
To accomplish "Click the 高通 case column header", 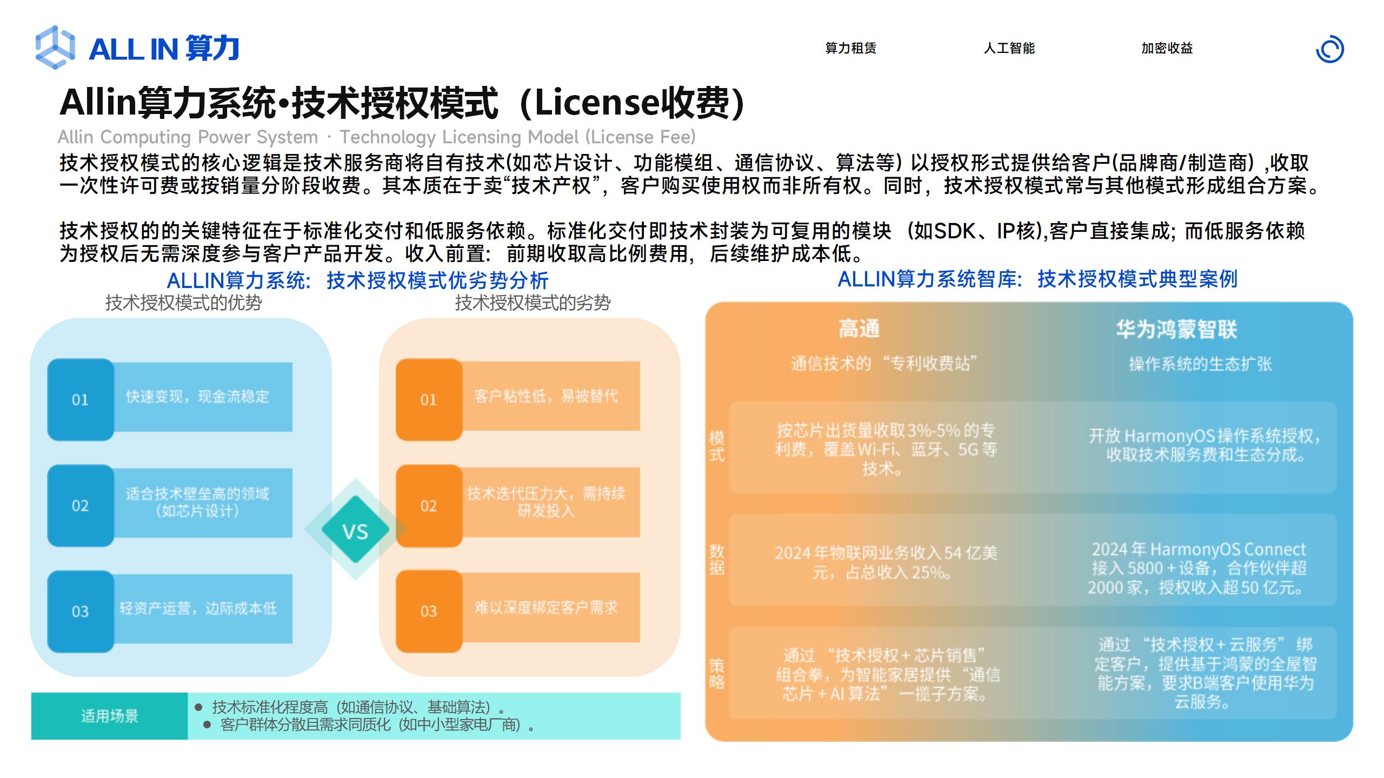I will pyautogui.click(x=859, y=329).
